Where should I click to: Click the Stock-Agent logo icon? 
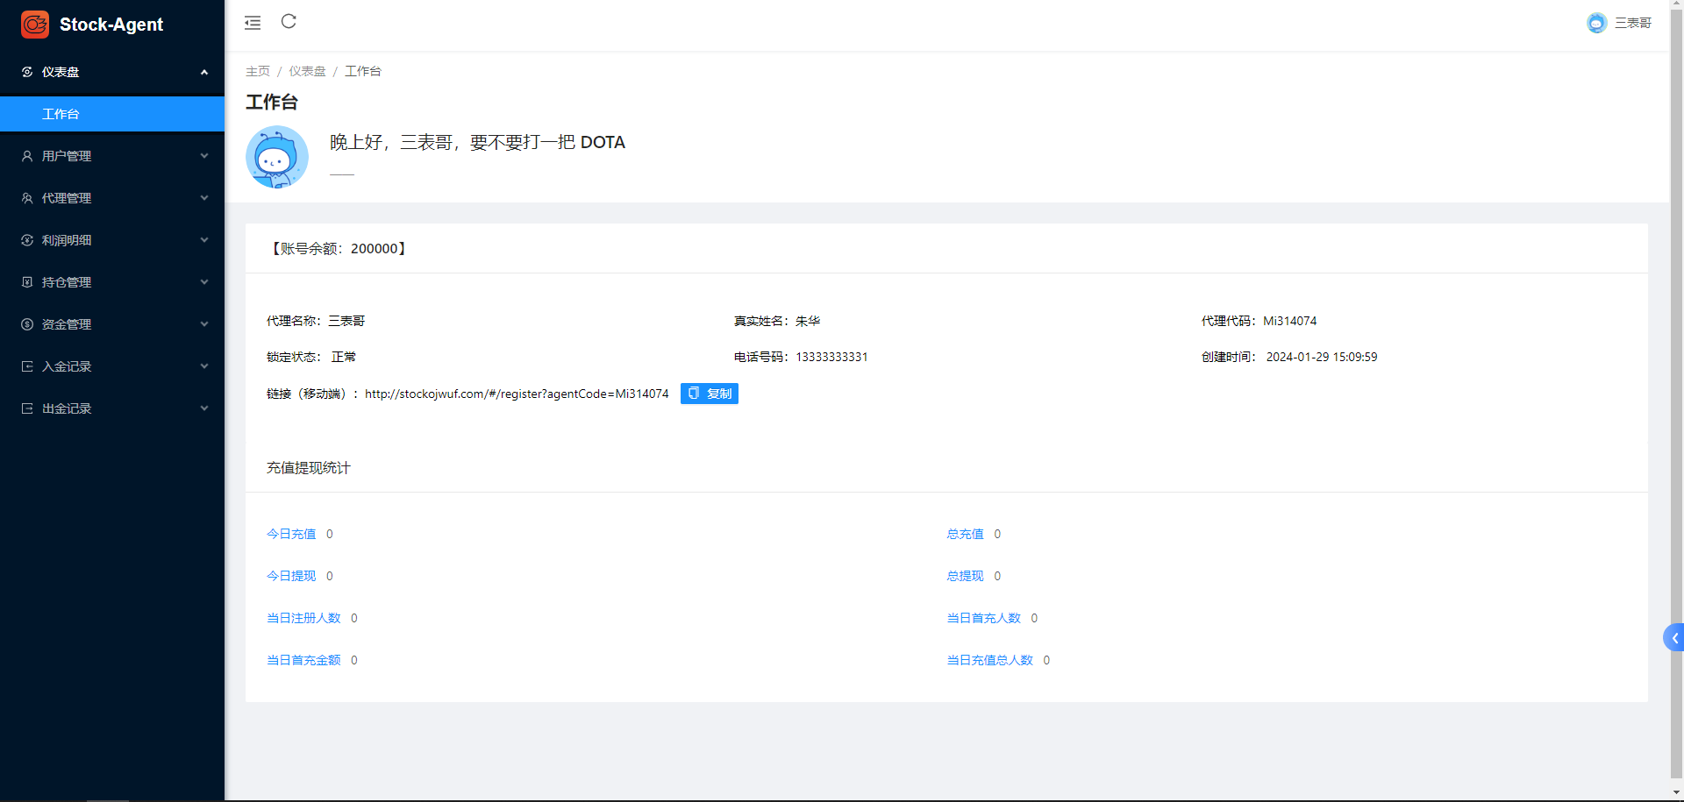35,25
